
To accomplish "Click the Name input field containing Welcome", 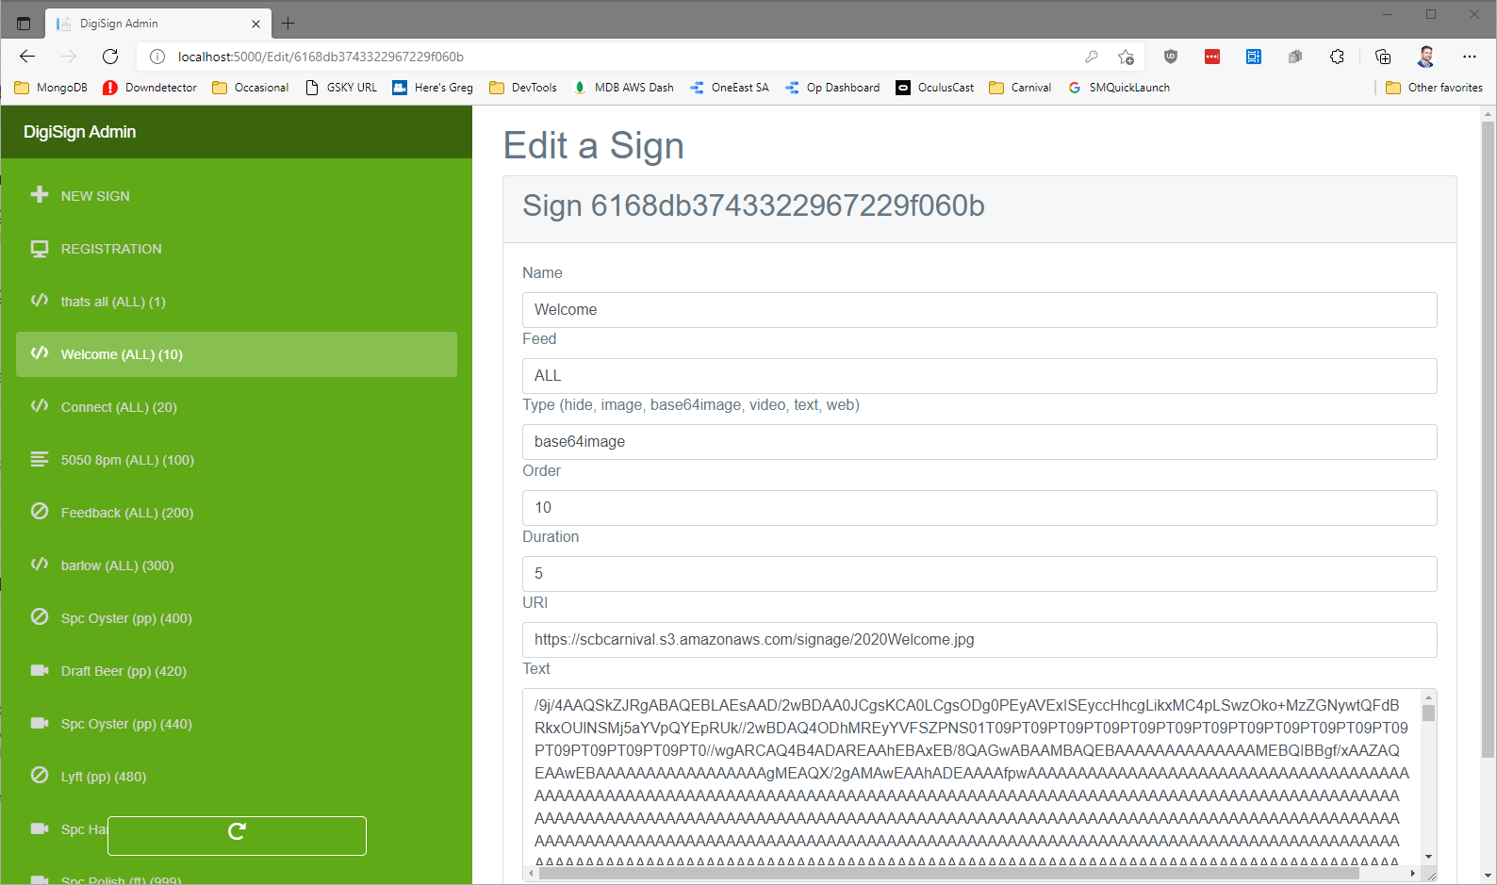I will coord(979,310).
